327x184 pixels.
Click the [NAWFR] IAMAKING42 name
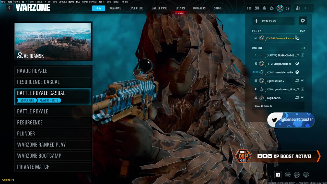coord(280,55)
